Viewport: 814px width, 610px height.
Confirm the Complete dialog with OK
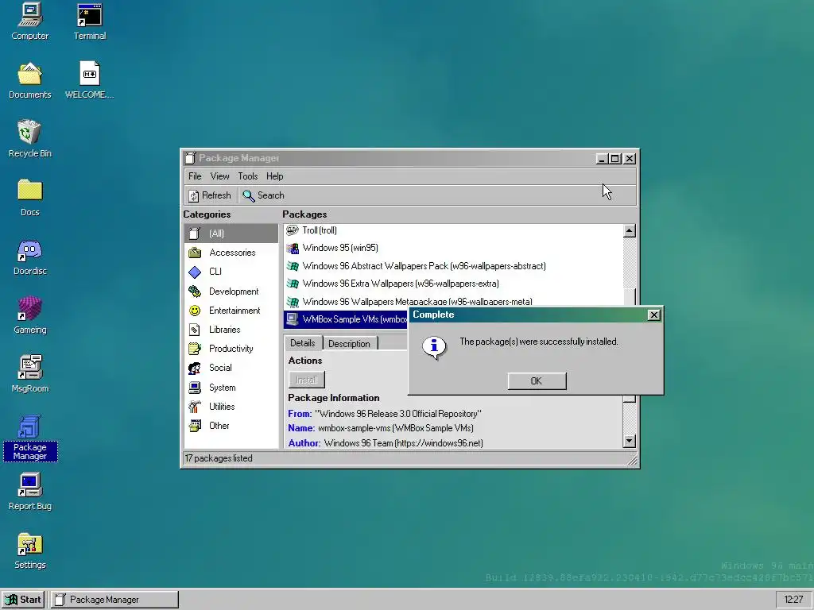tap(537, 380)
